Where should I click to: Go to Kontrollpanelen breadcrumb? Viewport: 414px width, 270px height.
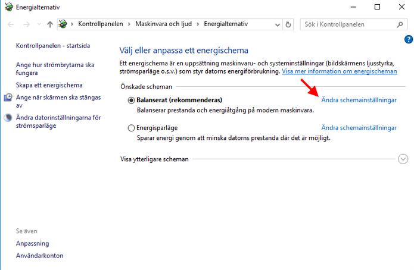click(101, 24)
